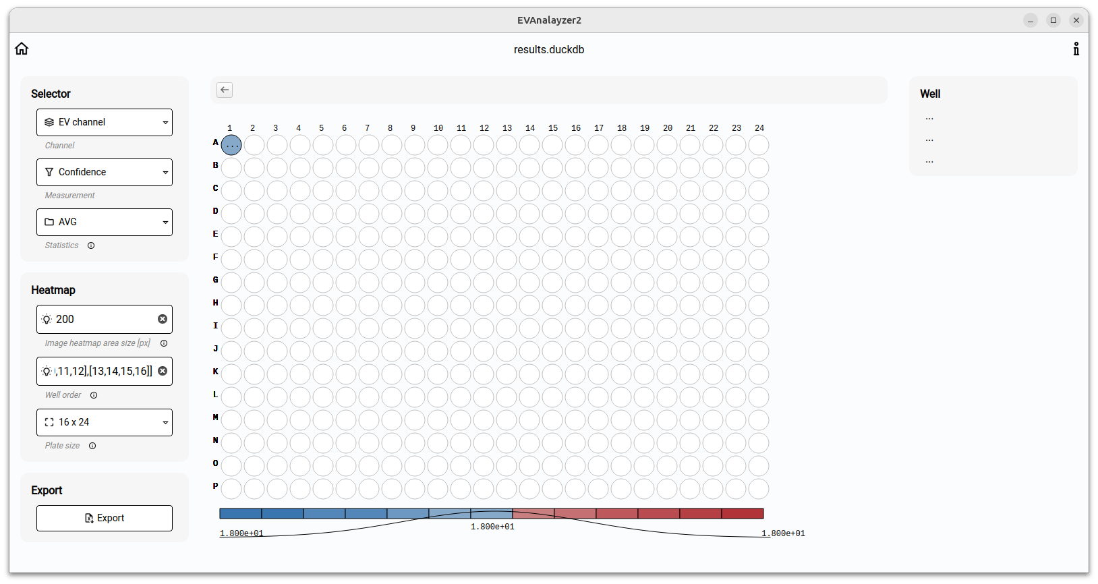Select well A1 on the plate

pyautogui.click(x=231, y=145)
